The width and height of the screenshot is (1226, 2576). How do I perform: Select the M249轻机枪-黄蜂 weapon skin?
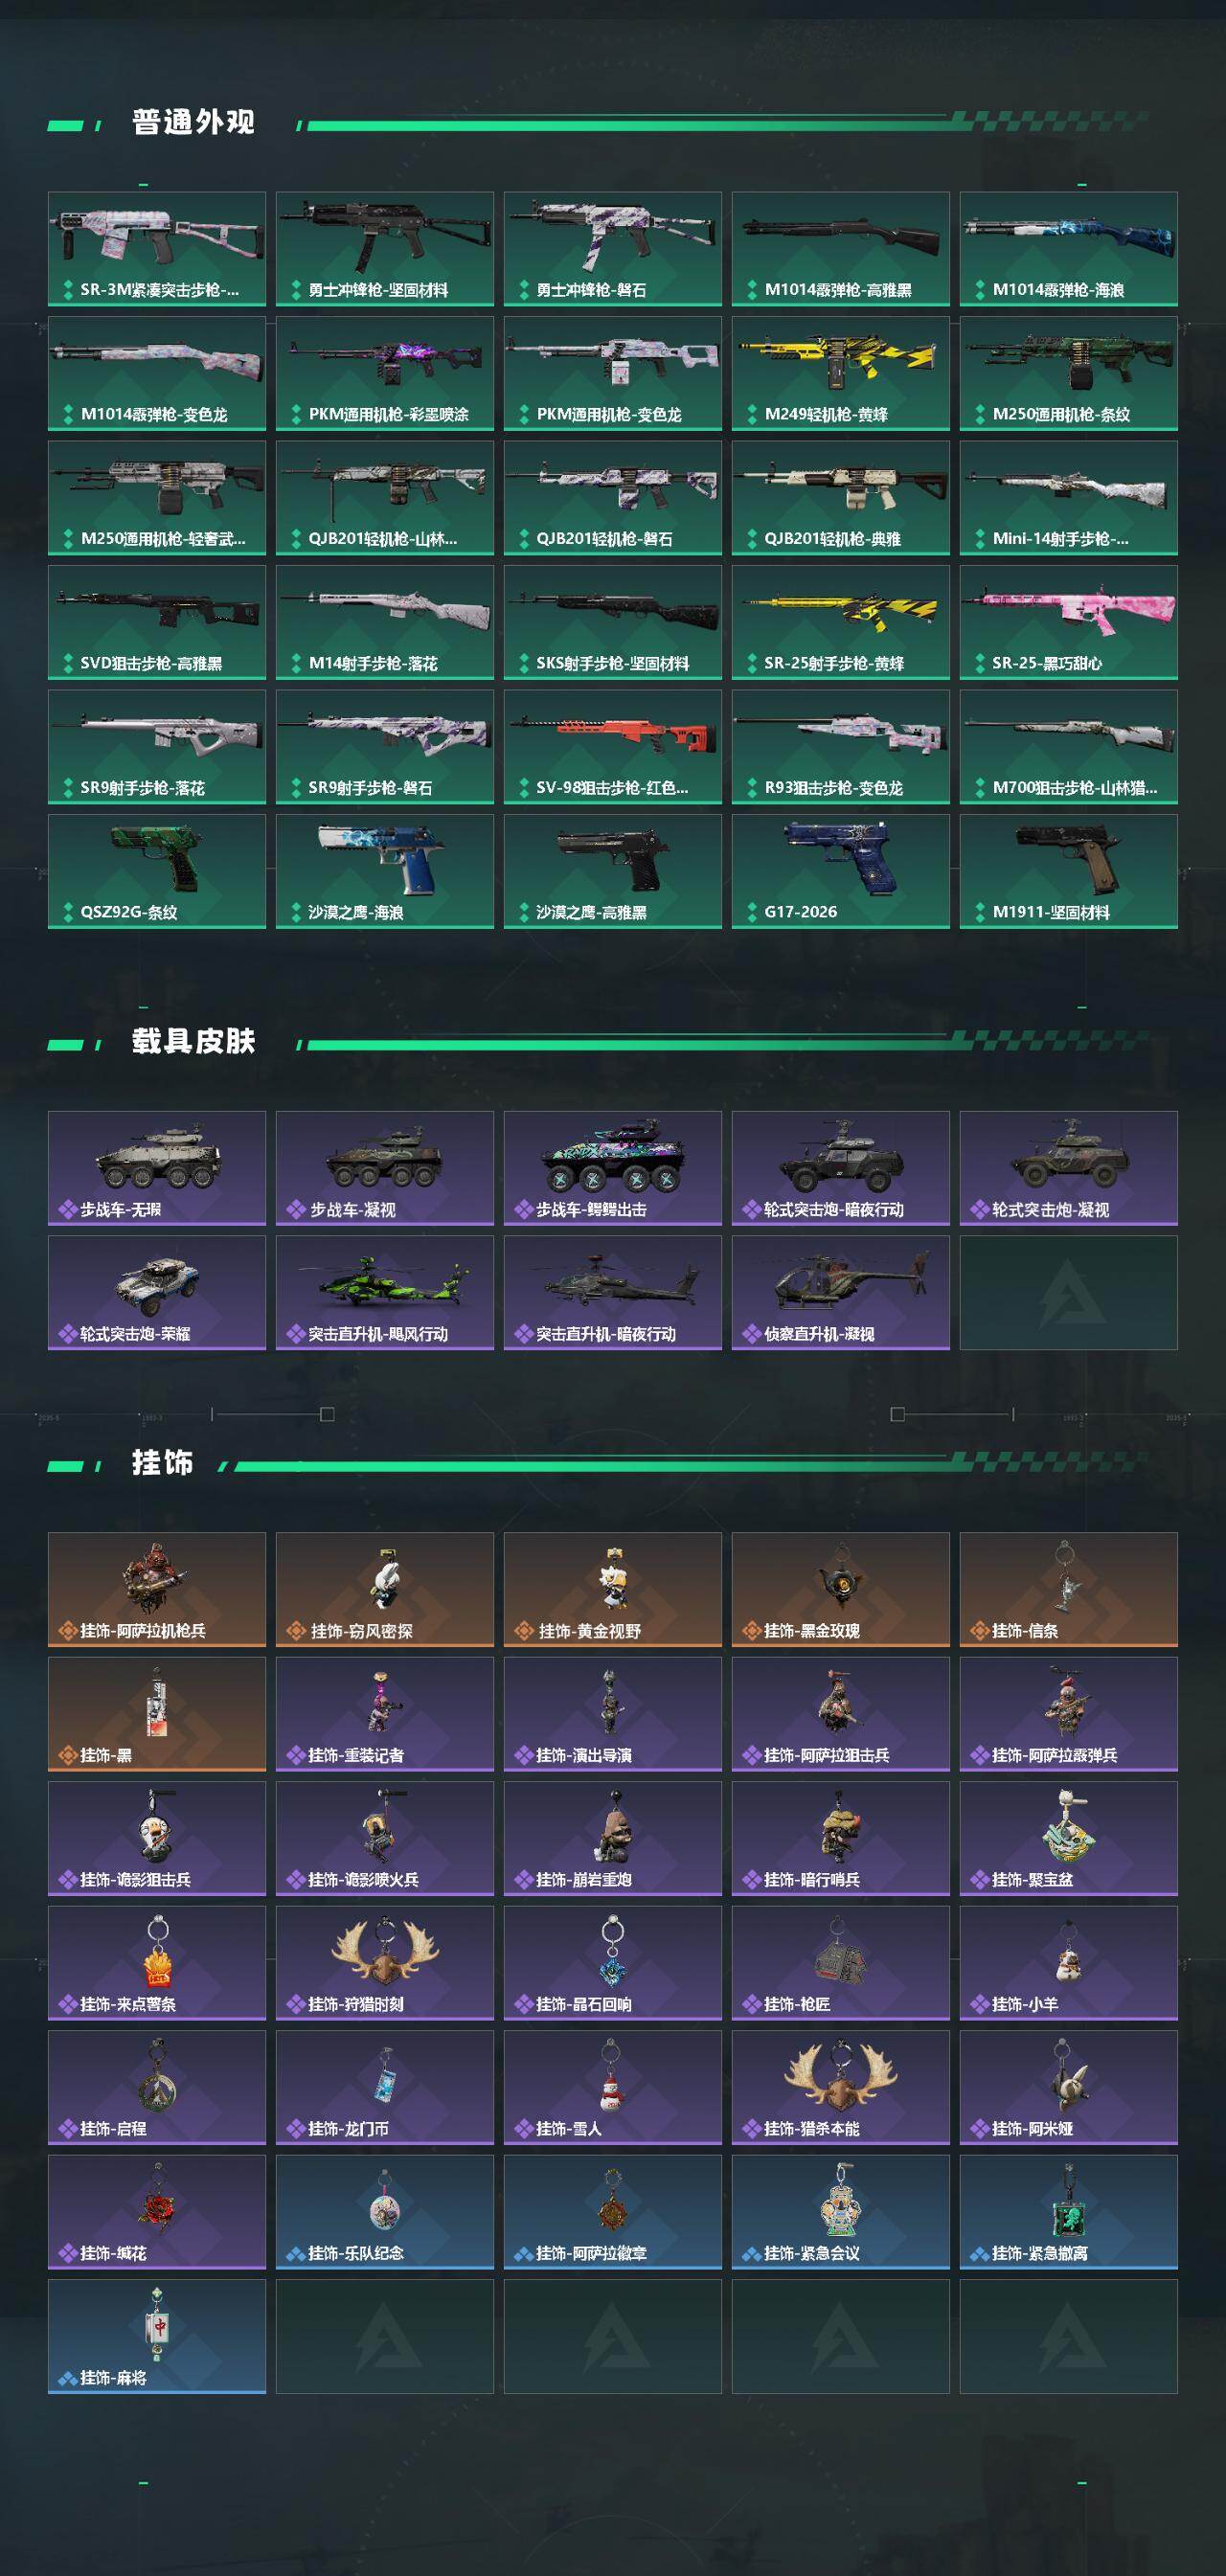(840, 373)
